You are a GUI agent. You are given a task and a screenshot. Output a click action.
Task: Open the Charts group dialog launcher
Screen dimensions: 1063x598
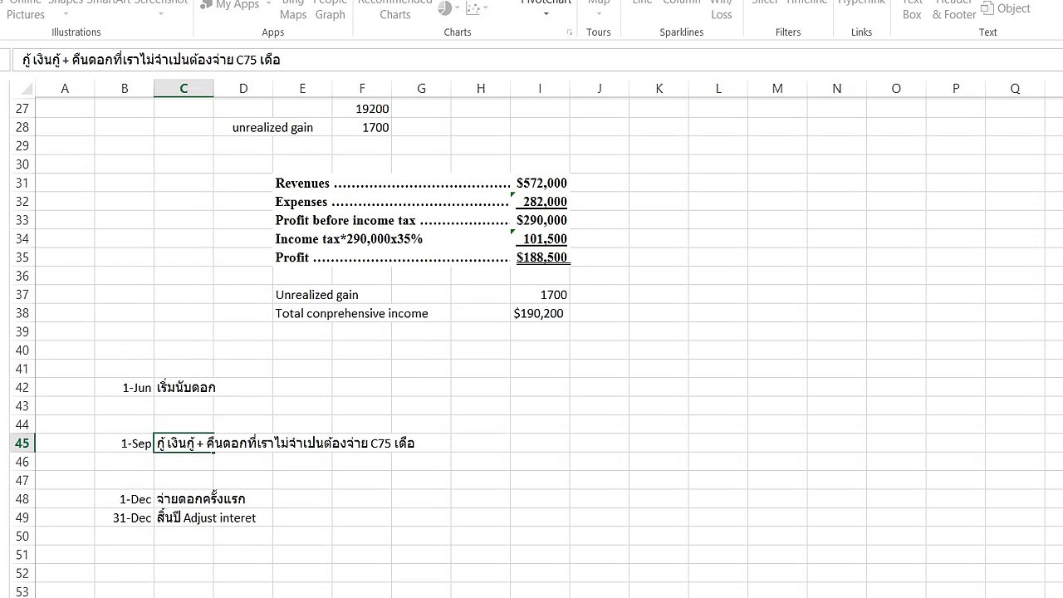click(x=570, y=32)
